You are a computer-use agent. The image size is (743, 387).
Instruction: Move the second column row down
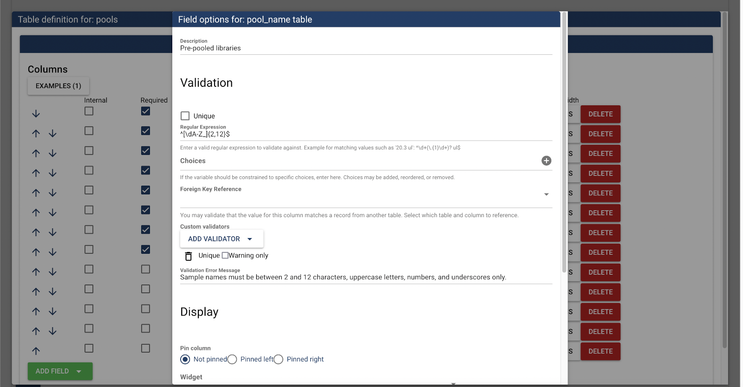coord(52,134)
